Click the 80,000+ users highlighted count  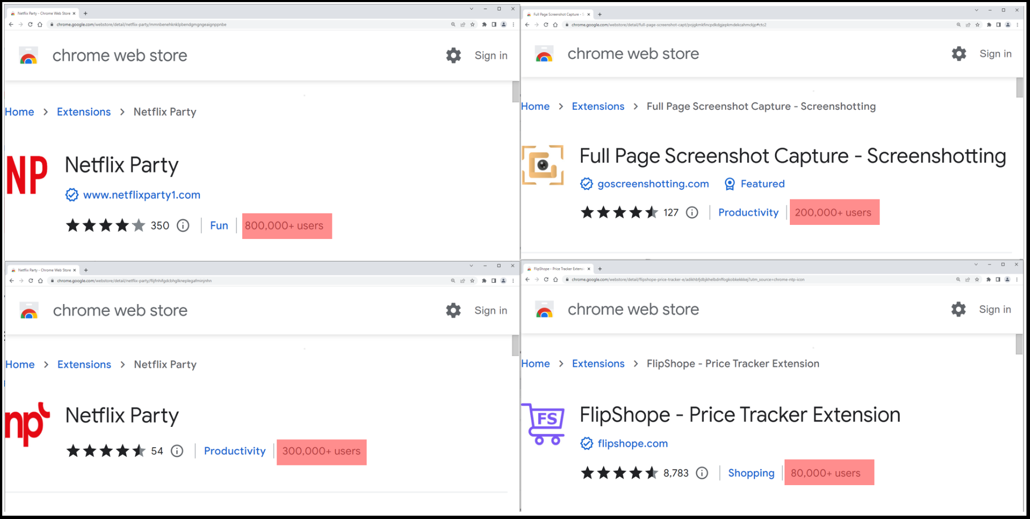[x=829, y=473]
